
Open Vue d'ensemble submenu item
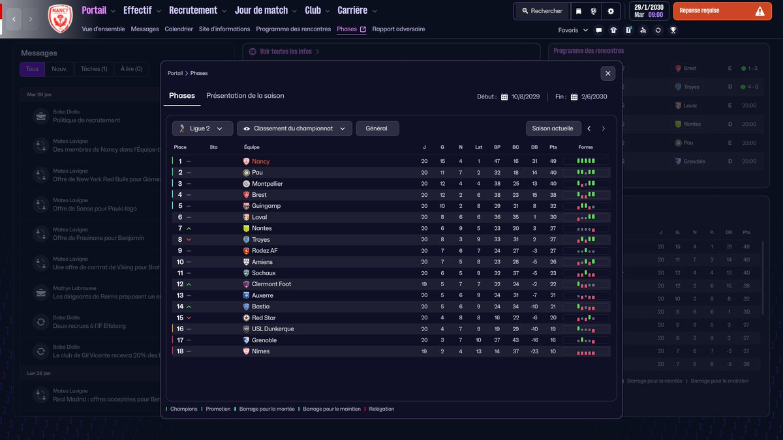(x=104, y=29)
